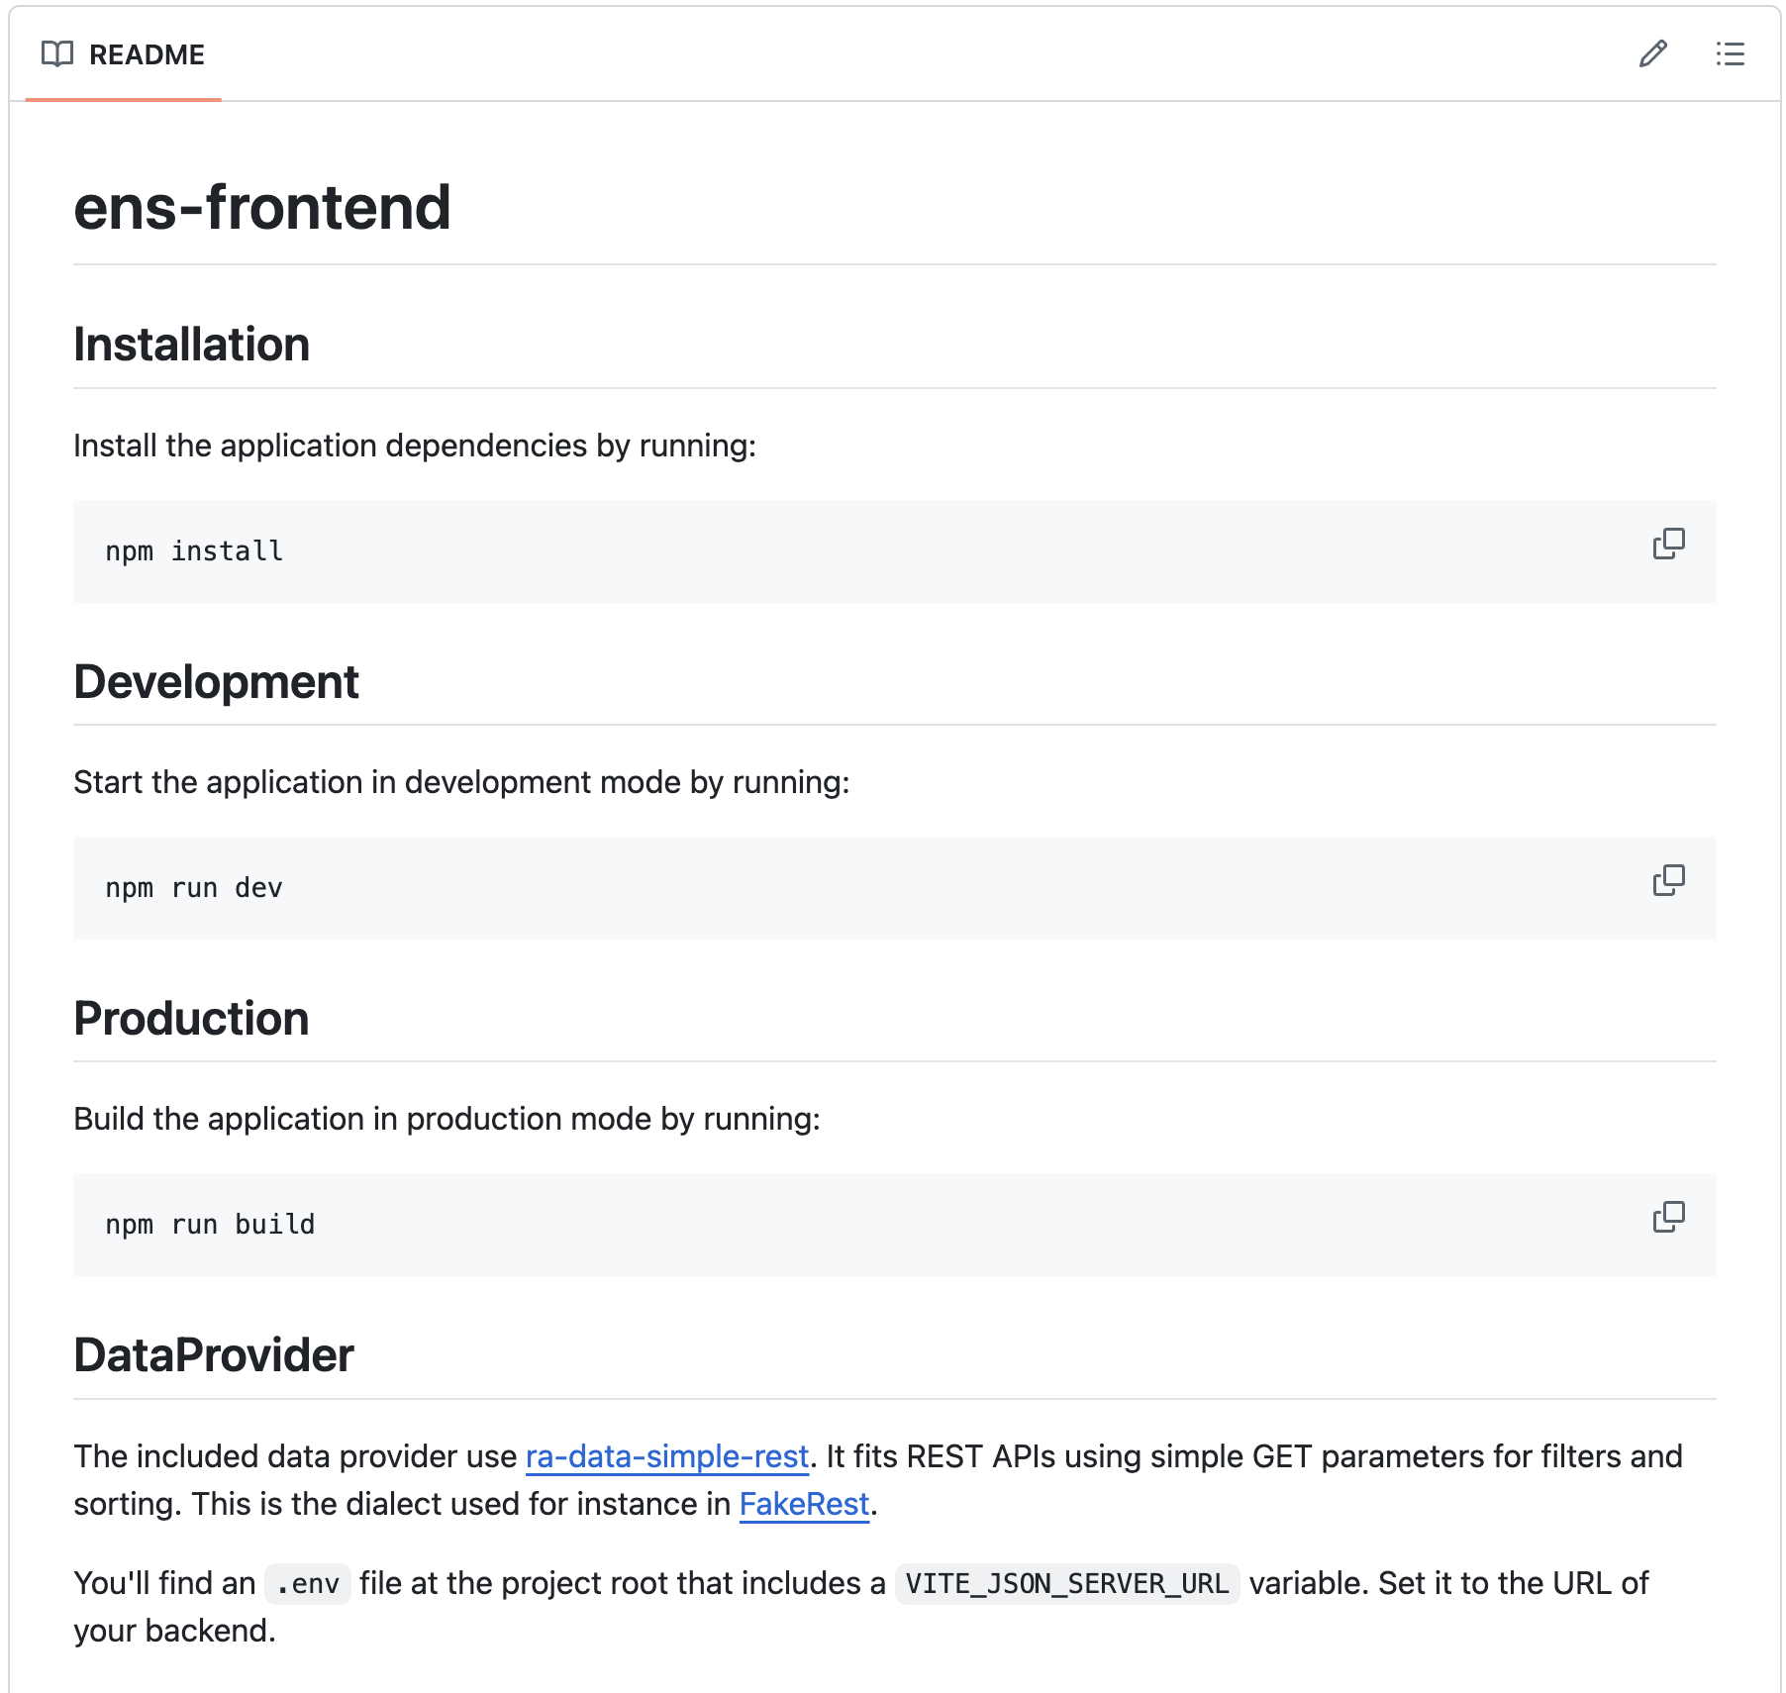Viewport: 1786px width, 1693px height.
Task: Select the README tab
Action: click(146, 54)
